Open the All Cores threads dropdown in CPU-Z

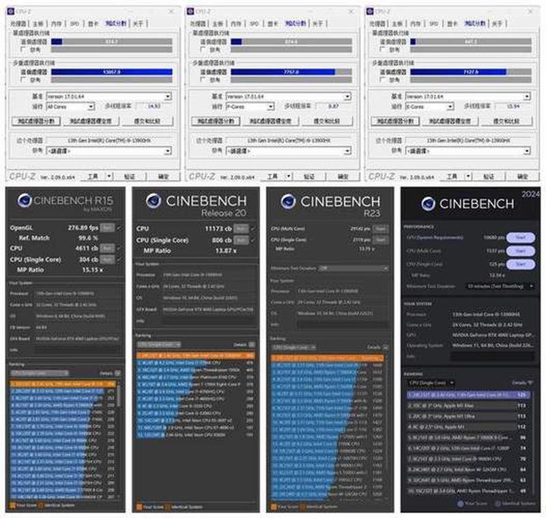click(x=70, y=106)
